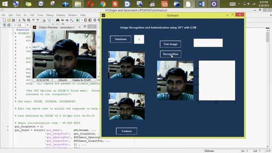Click the evaluate cell toolbar icon
Screen dimensions: 272x153
tap(4, 25)
